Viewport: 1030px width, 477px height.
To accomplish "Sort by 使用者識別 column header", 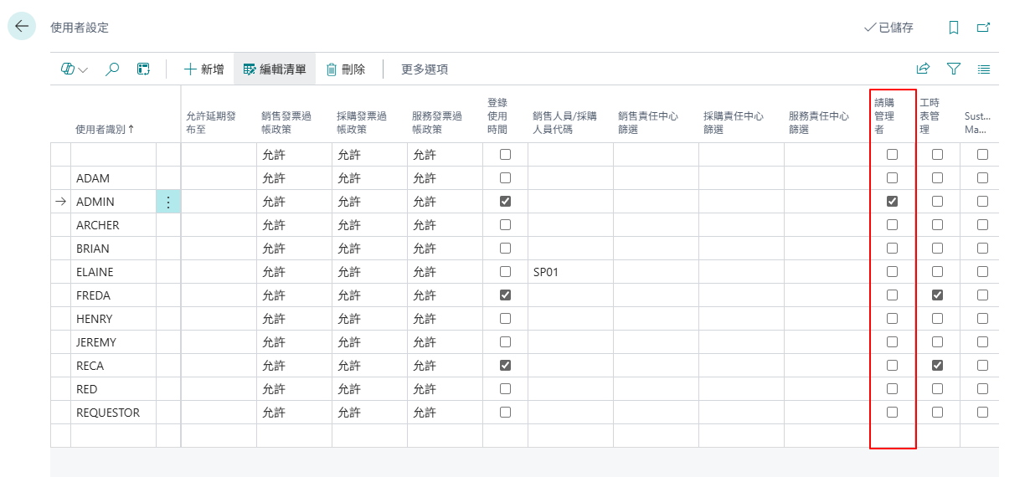I will click(105, 130).
